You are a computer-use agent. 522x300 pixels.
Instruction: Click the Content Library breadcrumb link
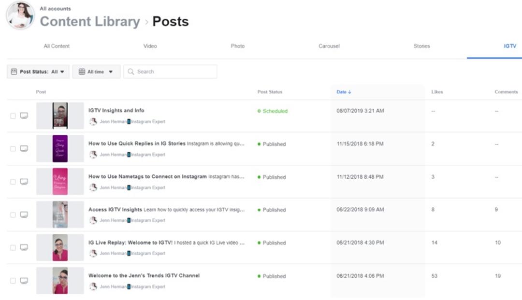[x=90, y=22]
